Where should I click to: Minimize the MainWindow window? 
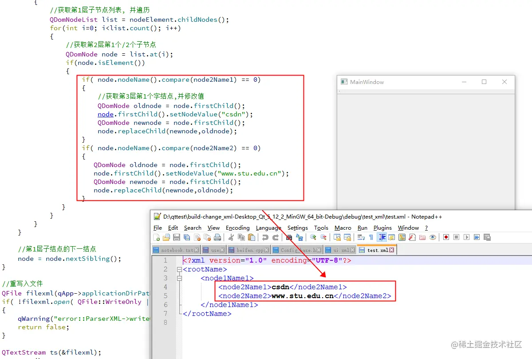[464, 82]
